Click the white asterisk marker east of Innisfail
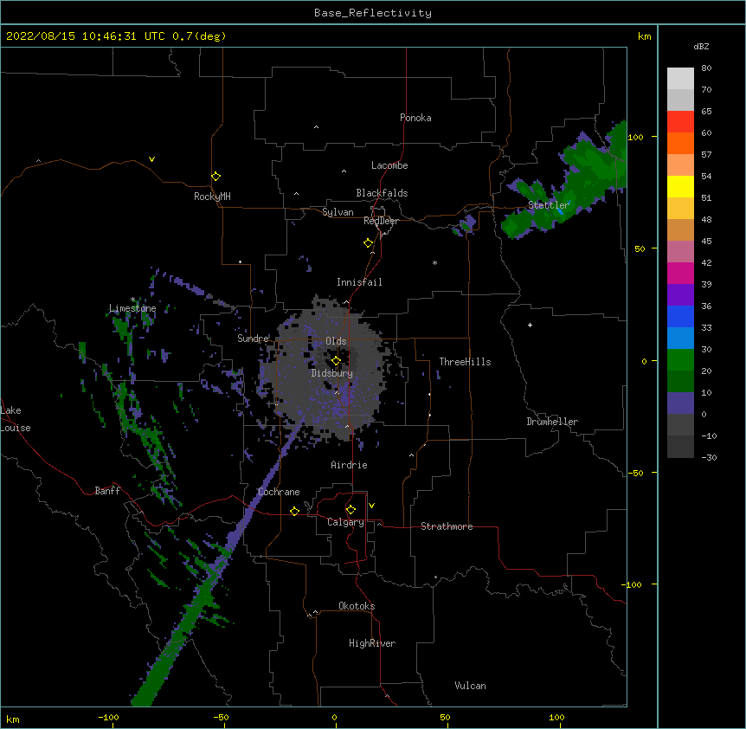Viewport: 746px width, 729px height. (x=434, y=262)
